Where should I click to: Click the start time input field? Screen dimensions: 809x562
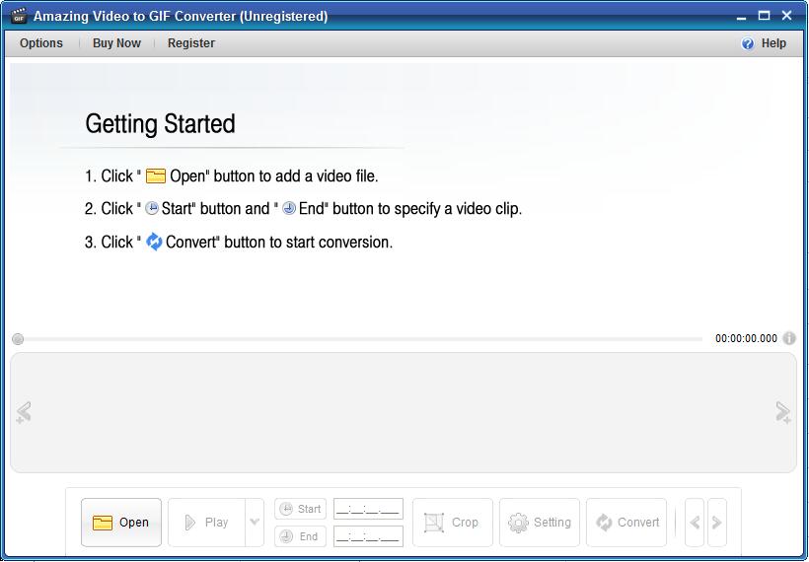(368, 509)
